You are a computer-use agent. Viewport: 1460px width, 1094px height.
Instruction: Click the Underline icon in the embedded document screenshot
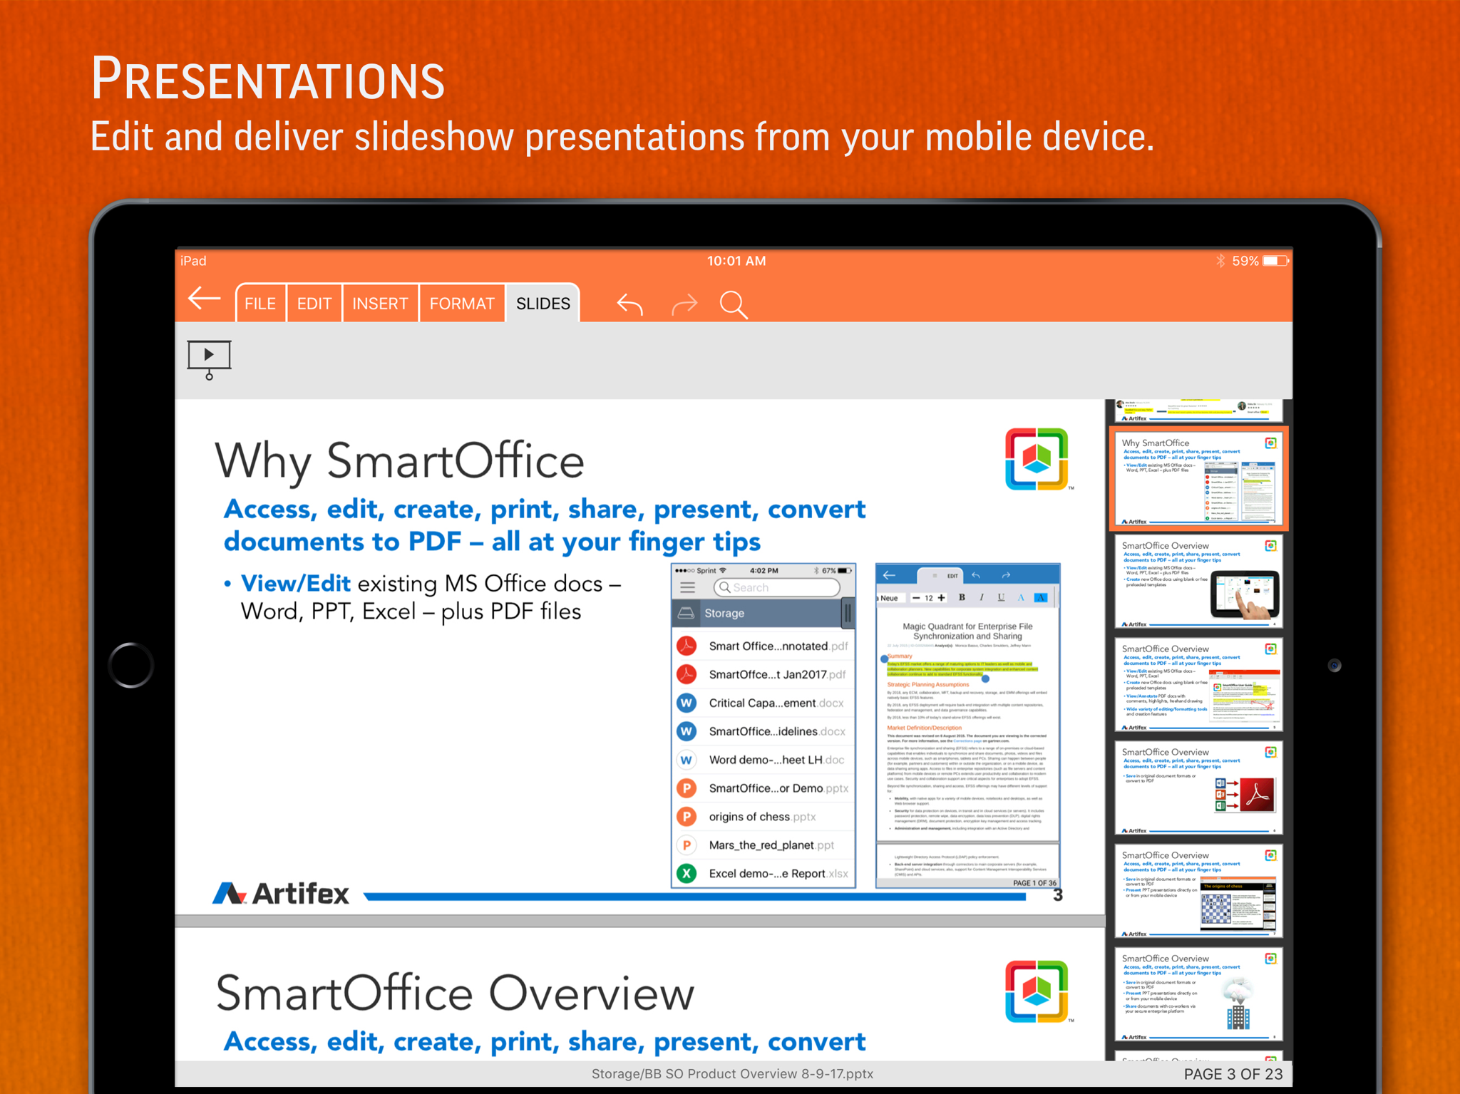pyautogui.click(x=1001, y=598)
